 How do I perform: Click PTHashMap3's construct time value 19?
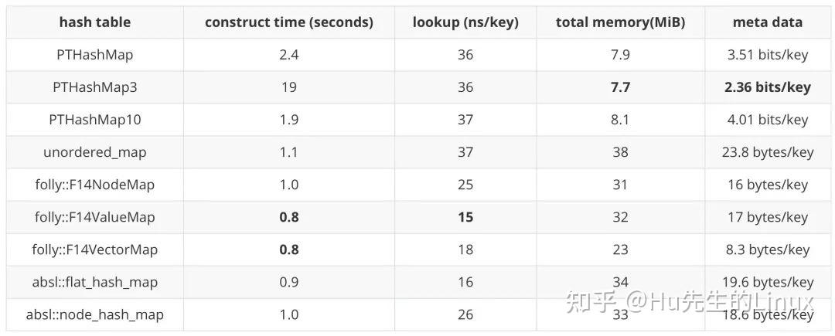[x=288, y=87]
